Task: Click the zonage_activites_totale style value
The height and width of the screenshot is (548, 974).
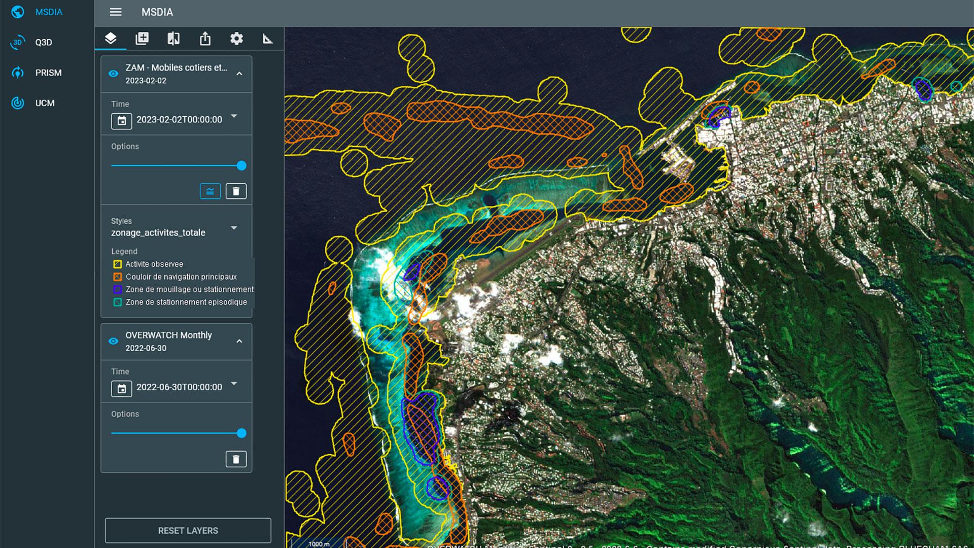Action: pos(158,232)
